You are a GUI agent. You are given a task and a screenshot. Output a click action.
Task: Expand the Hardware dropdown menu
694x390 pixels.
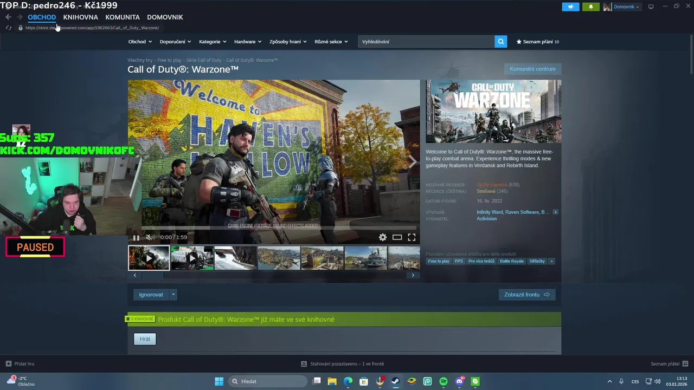pyautogui.click(x=248, y=42)
